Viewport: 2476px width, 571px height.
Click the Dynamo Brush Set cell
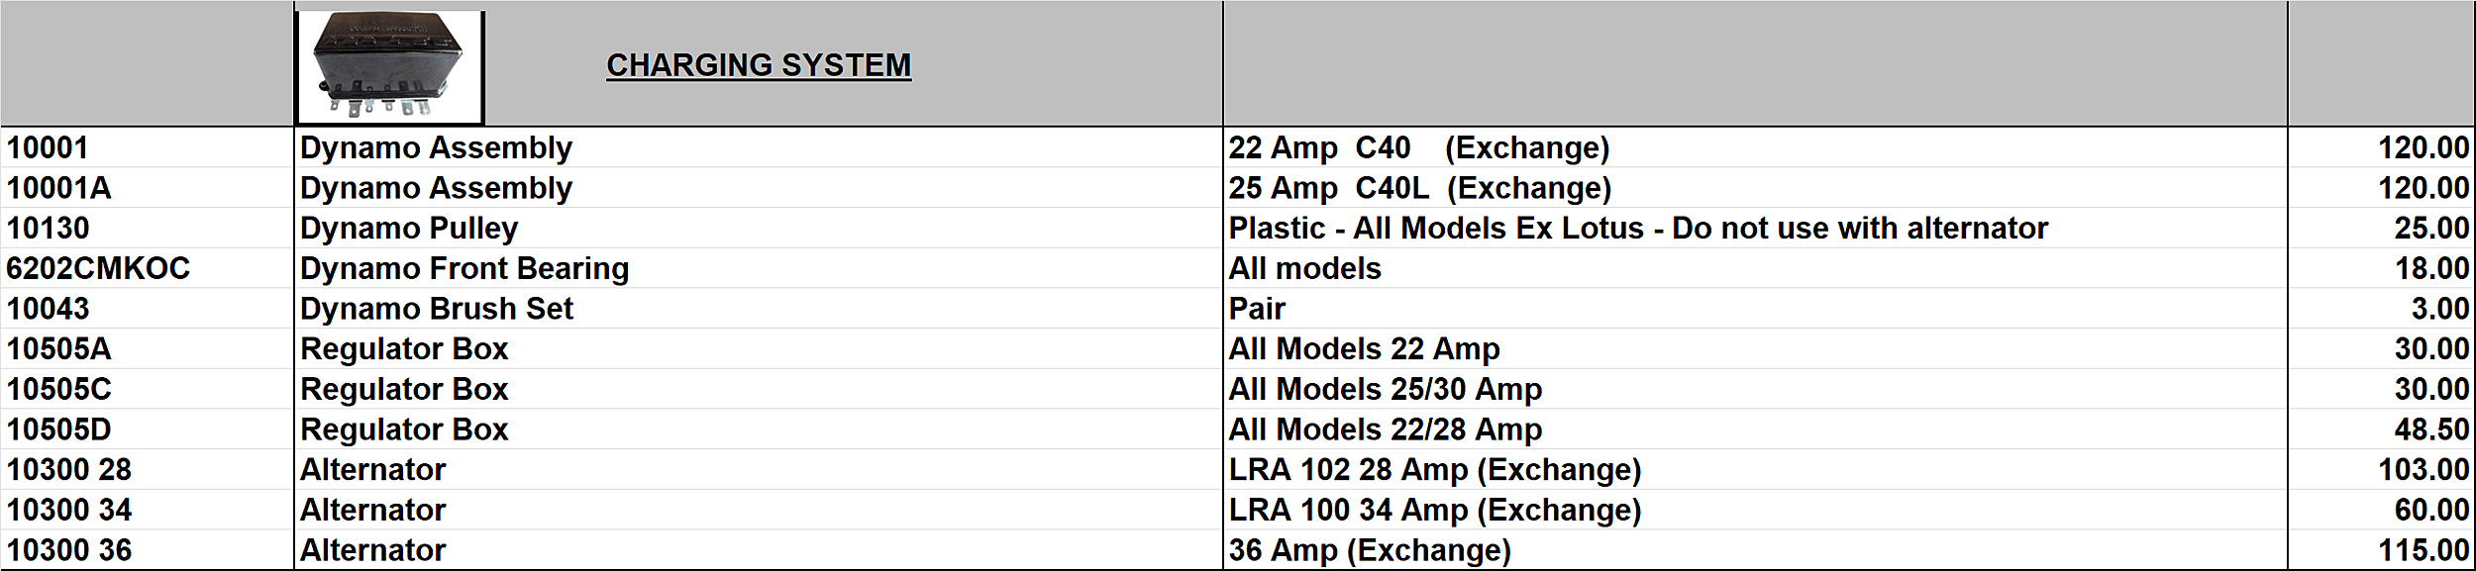tap(437, 309)
